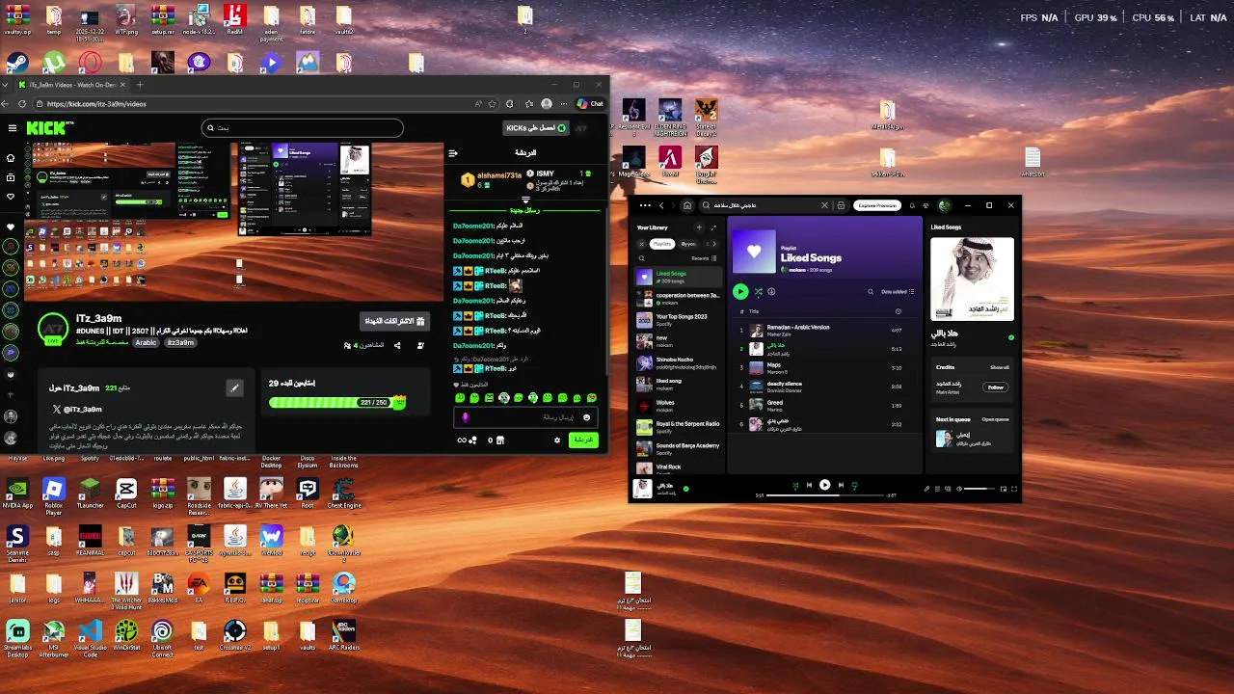Open the Visual Studio Code shortcut
Screen dimensions: 1234x694
click(x=91, y=639)
